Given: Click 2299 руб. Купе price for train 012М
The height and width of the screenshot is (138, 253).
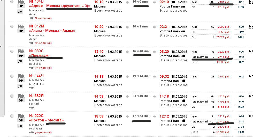Looking at the screenshot, I should (x=224, y=27).
